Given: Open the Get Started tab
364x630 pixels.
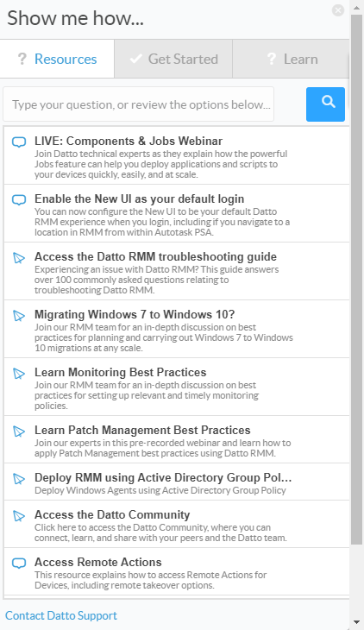Looking at the screenshot, I should point(173,59).
